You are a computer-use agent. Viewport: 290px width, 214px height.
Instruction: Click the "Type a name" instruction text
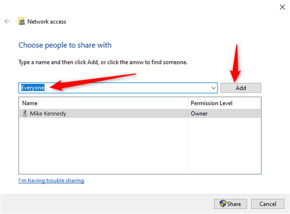click(x=103, y=62)
